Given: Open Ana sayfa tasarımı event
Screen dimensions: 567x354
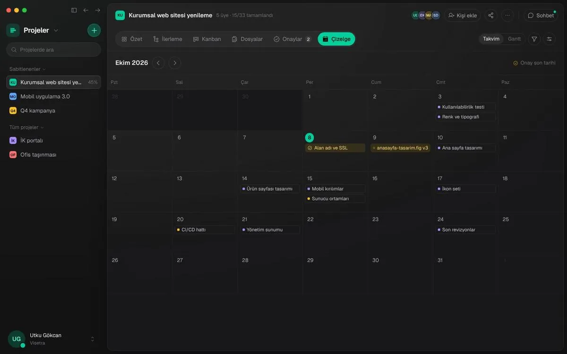Looking at the screenshot, I should tap(465, 148).
